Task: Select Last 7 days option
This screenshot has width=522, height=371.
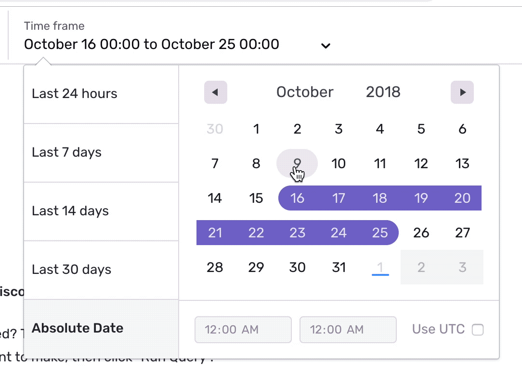Action: pyautogui.click(x=101, y=153)
